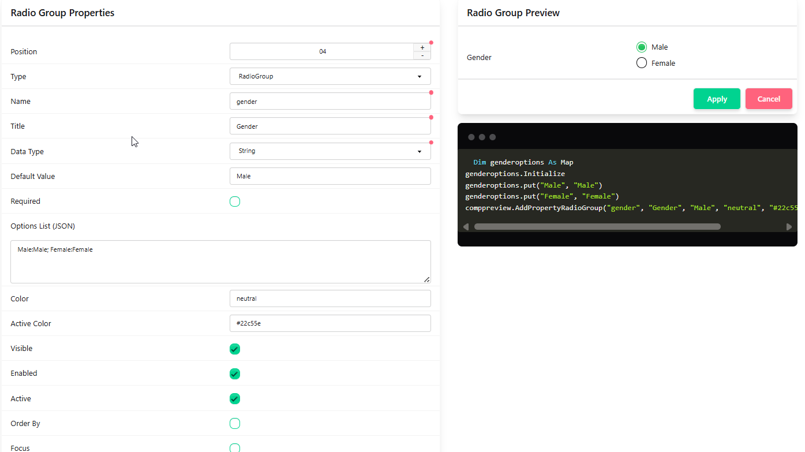Increment Position with the plus button

point(422,47)
